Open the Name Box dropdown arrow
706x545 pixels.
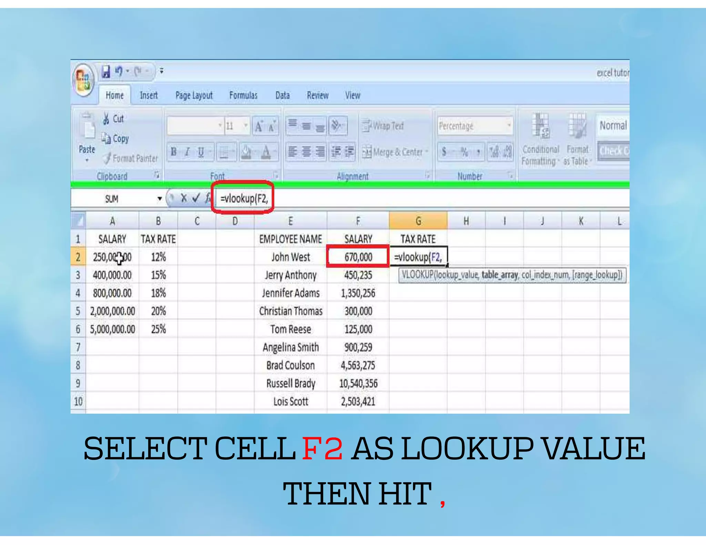pyautogui.click(x=159, y=199)
